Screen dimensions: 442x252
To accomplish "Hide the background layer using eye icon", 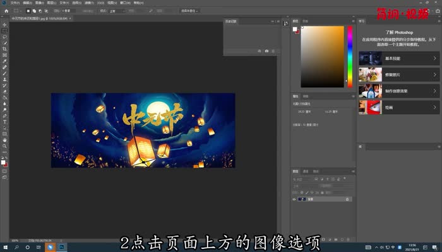I will (x=294, y=199).
